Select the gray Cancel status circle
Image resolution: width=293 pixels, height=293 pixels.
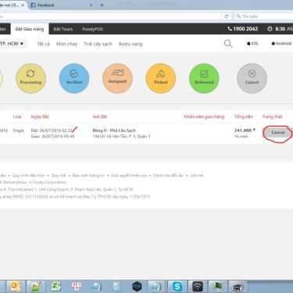pyautogui.click(x=252, y=78)
